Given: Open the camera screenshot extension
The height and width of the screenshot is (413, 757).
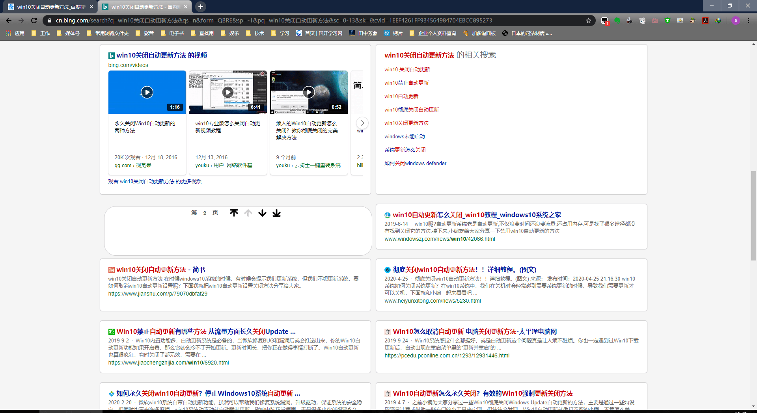Looking at the screenshot, I should point(630,20).
